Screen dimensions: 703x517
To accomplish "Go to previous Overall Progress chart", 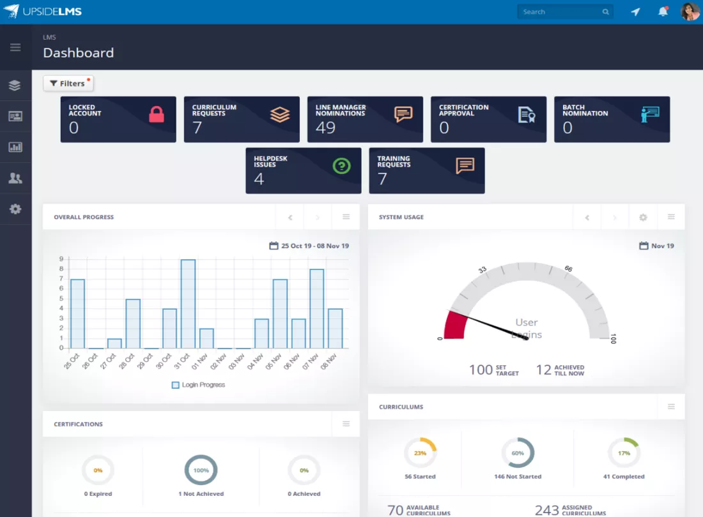I will (x=290, y=218).
